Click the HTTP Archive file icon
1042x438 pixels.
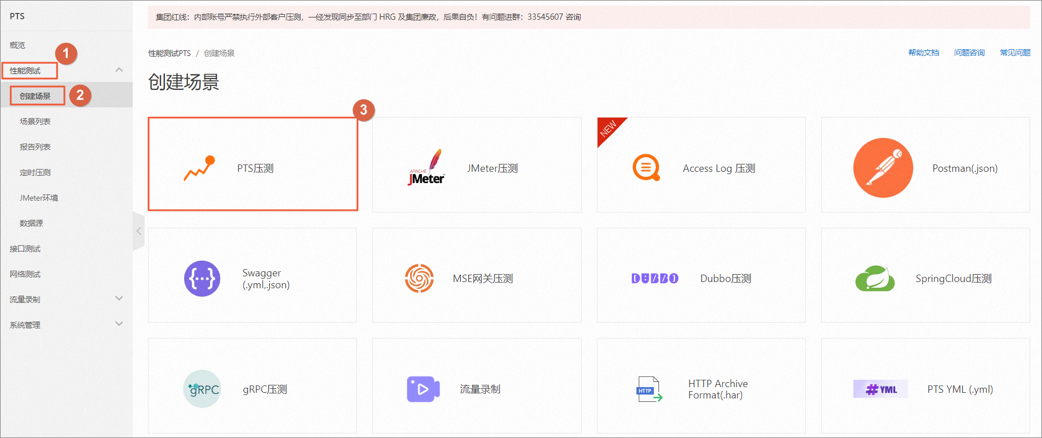pos(649,389)
